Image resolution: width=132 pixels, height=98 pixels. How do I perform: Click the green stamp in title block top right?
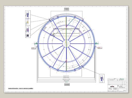click(x=122, y=79)
